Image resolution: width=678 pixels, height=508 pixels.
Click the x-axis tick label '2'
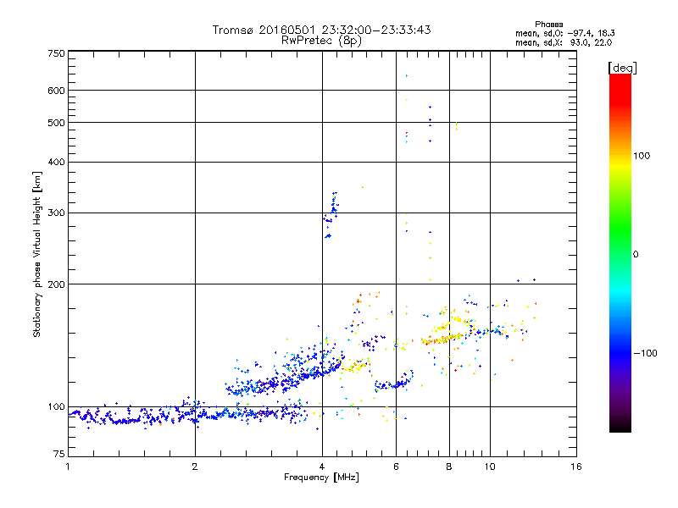(195, 467)
